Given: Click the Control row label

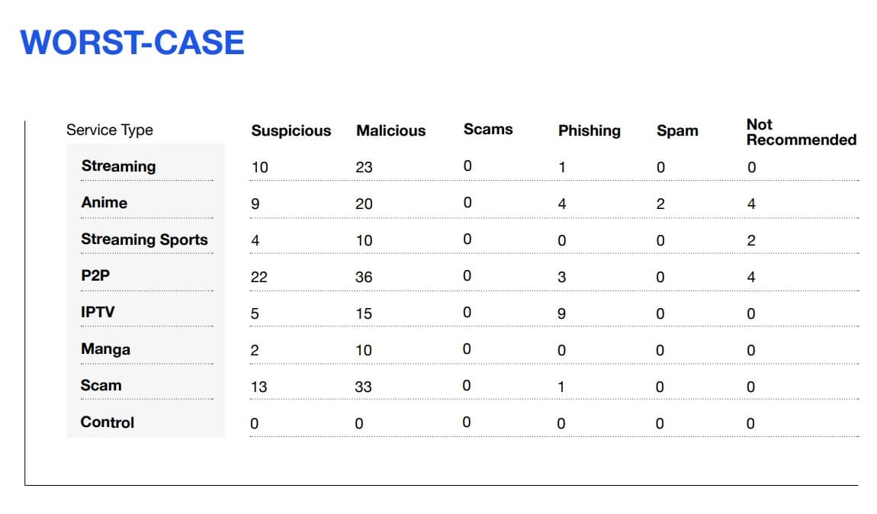Looking at the screenshot, I should tap(108, 422).
